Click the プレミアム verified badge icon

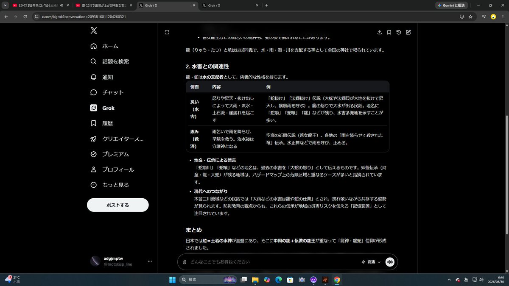point(94,154)
